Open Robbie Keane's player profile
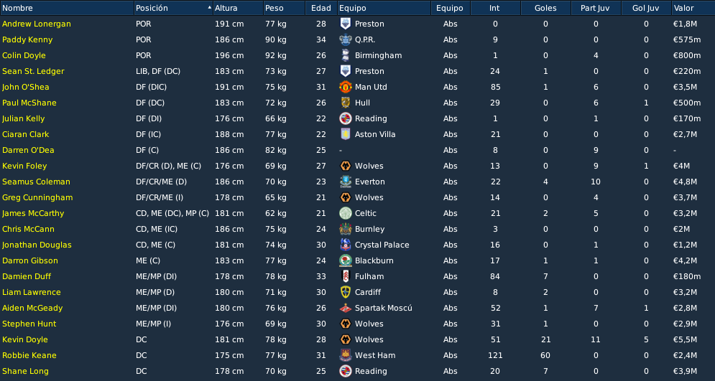 pos(29,355)
